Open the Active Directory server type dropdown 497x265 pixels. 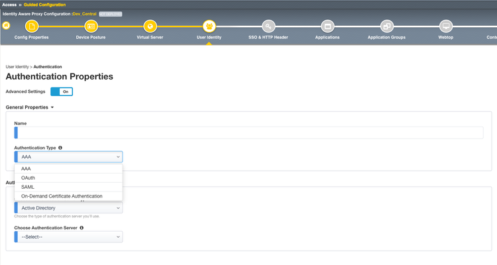(68, 208)
